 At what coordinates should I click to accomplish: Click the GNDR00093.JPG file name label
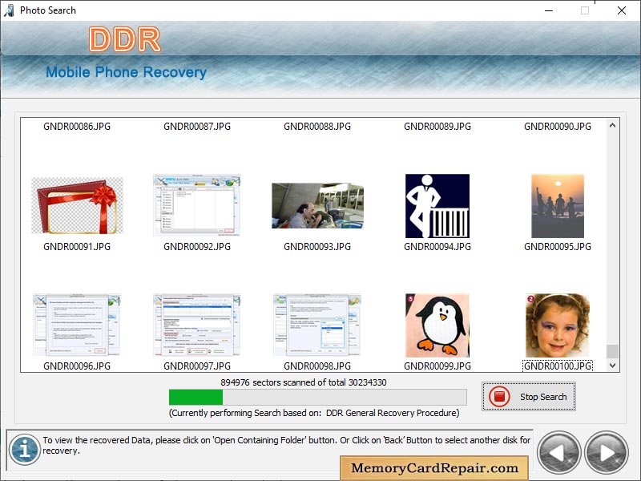pos(317,247)
